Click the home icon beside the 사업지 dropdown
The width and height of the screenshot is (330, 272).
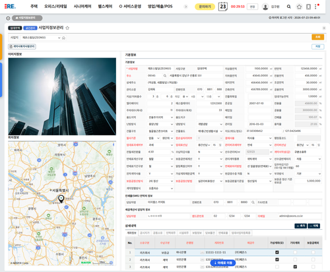click(x=63, y=38)
